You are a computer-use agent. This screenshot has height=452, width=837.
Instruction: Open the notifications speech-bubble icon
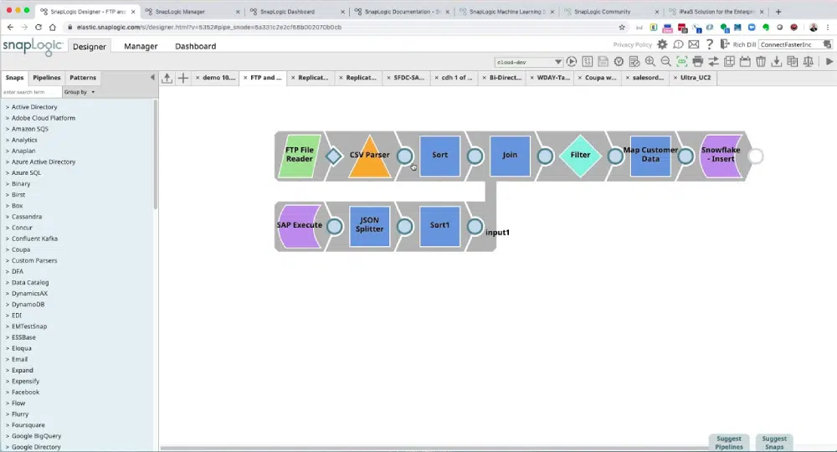678,45
